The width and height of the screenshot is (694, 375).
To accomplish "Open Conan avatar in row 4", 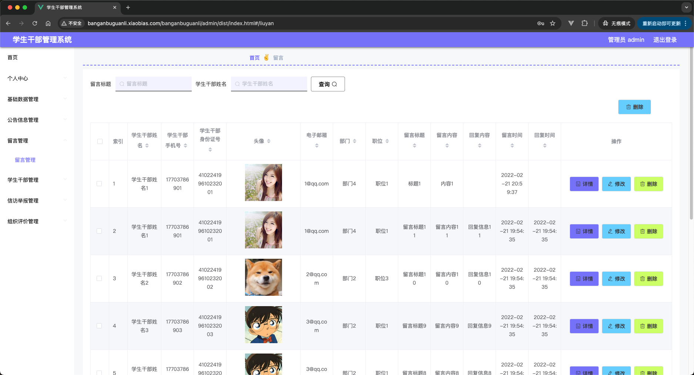I will coord(264,325).
